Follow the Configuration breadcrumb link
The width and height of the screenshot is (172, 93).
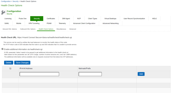tap(6, 1)
